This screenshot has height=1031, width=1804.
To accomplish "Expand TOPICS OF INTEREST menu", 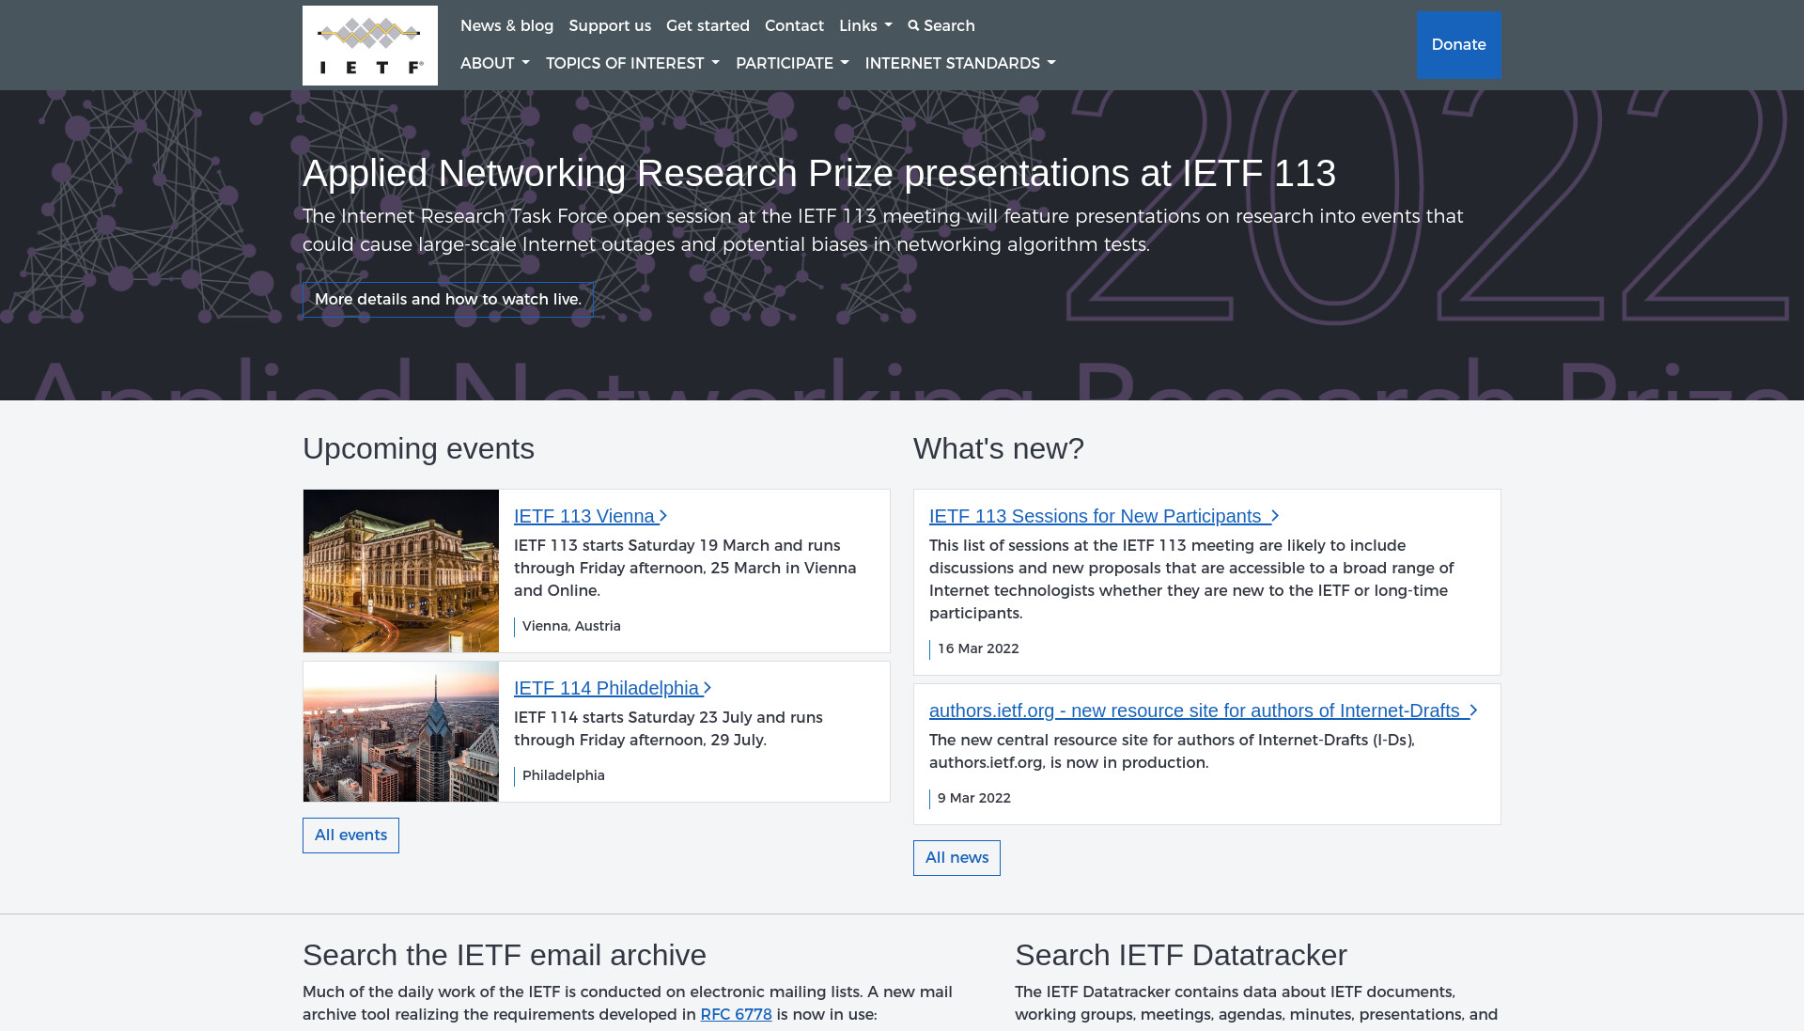I will [632, 63].
